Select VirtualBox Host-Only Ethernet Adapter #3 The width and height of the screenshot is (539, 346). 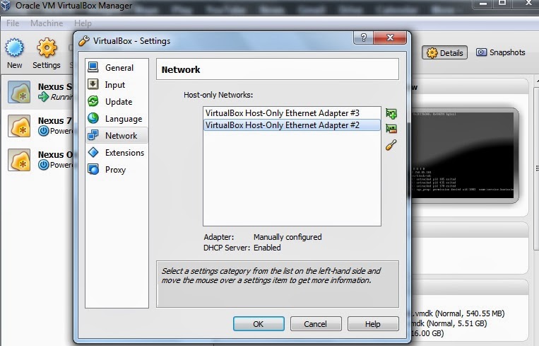click(x=292, y=113)
